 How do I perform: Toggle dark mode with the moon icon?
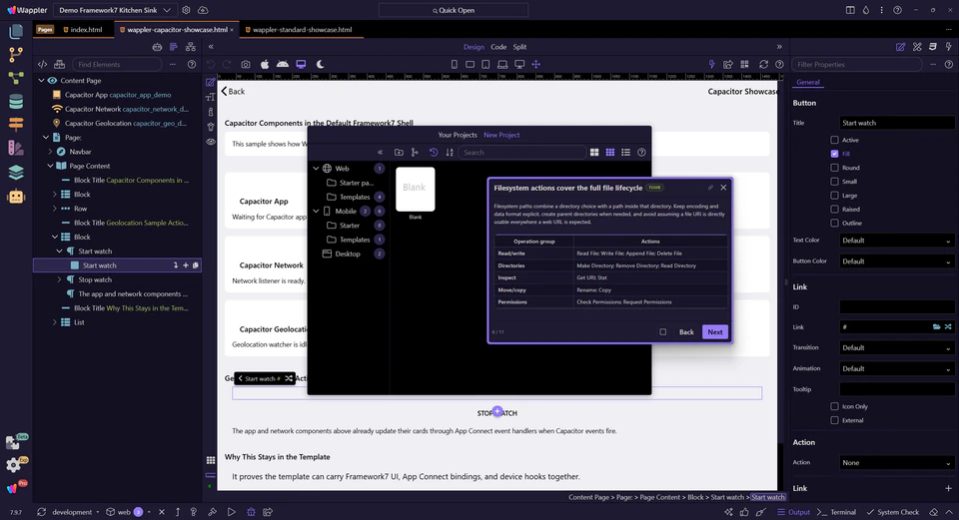click(x=320, y=64)
